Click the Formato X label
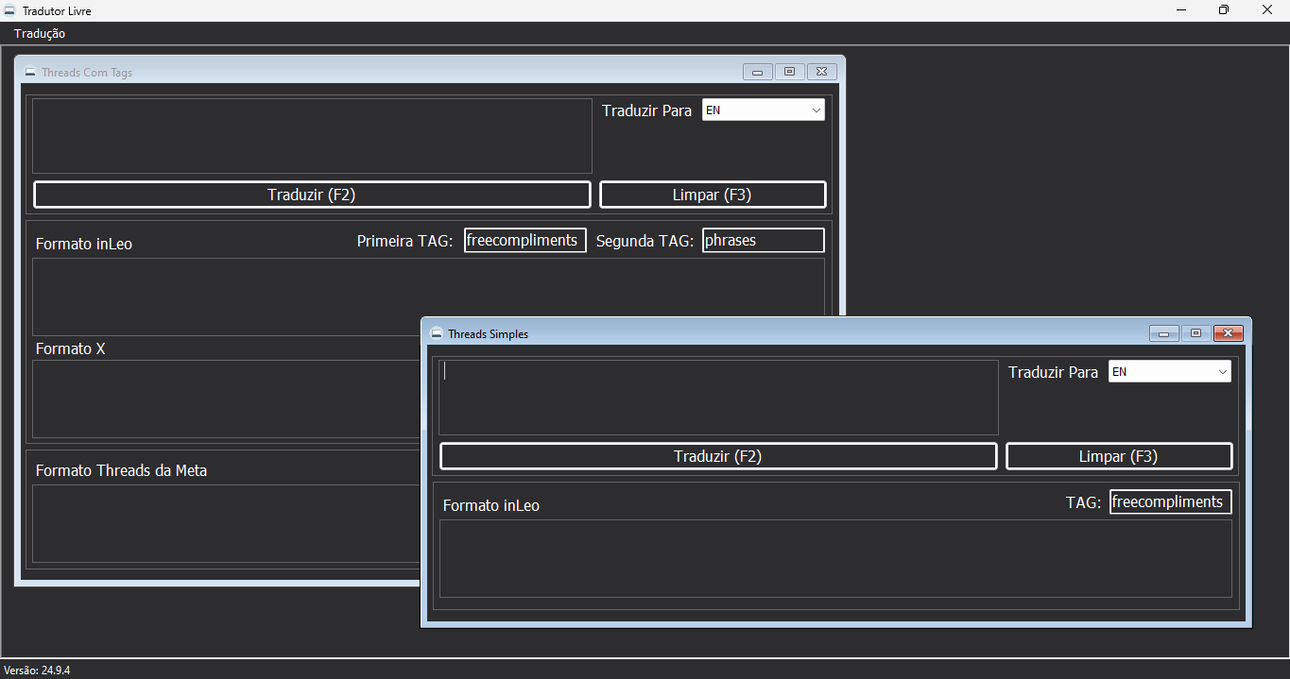The height and width of the screenshot is (679, 1290). click(70, 348)
